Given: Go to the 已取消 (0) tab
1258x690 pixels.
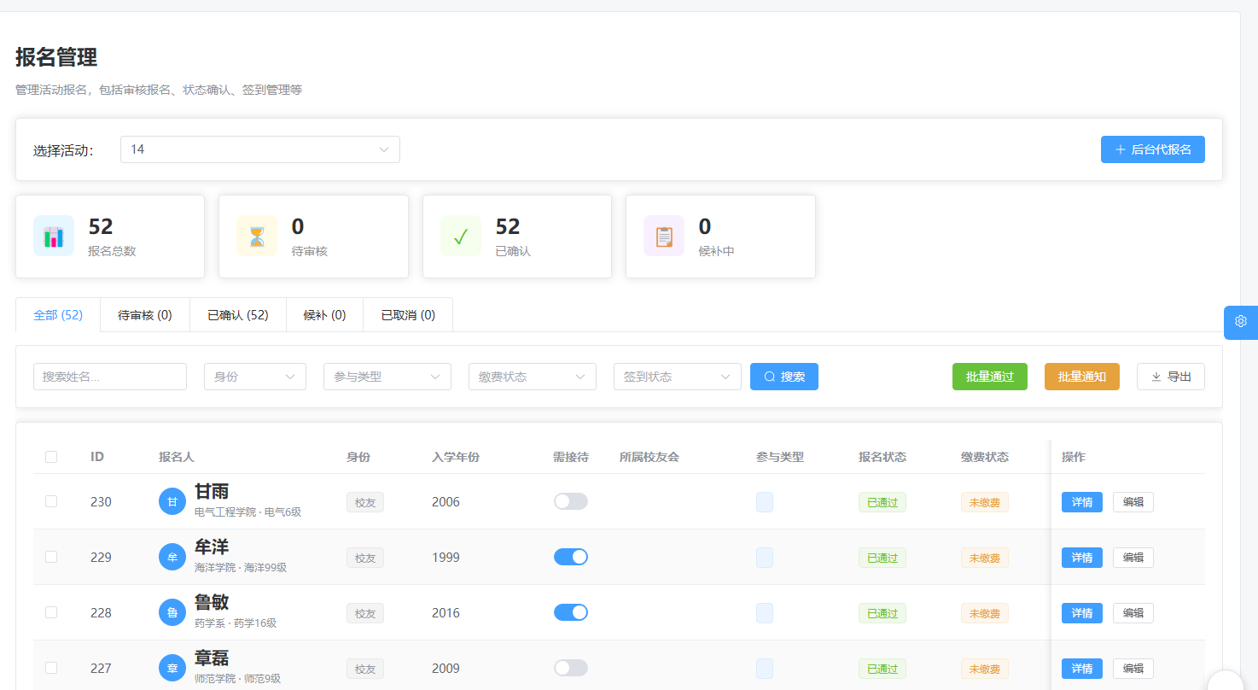Looking at the screenshot, I should (408, 315).
